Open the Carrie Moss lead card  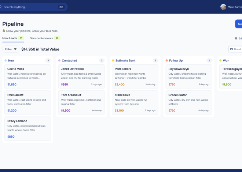point(27,77)
